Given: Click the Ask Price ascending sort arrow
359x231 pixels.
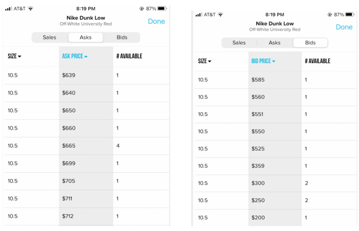Looking at the screenshot, I should 86,56.
